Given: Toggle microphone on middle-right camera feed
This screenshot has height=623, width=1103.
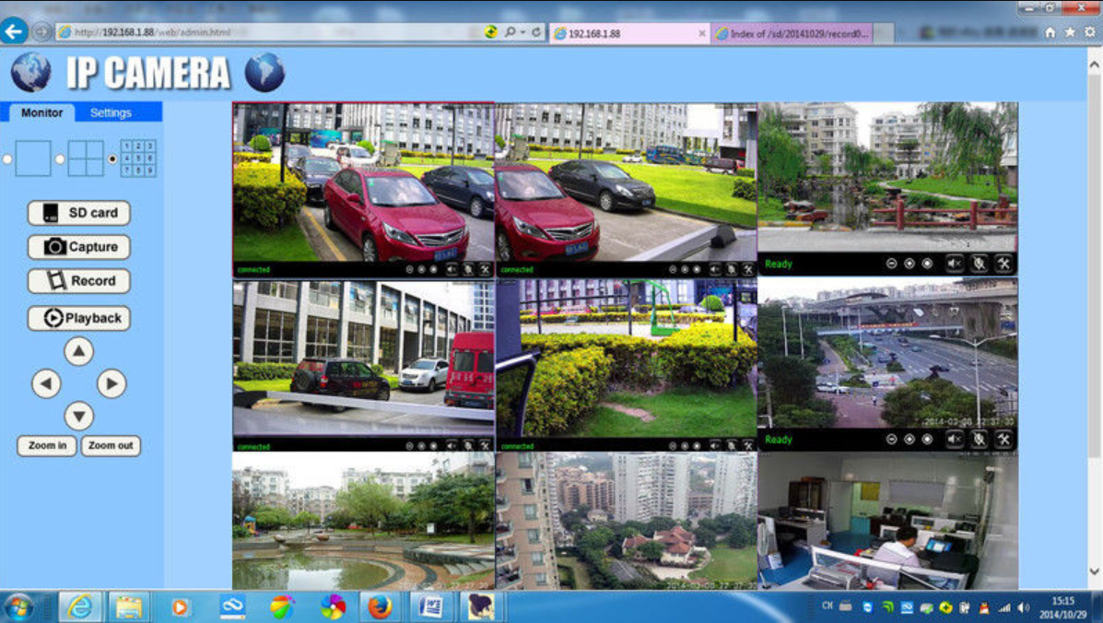Looking at the screenshot, I should (979, 440).
